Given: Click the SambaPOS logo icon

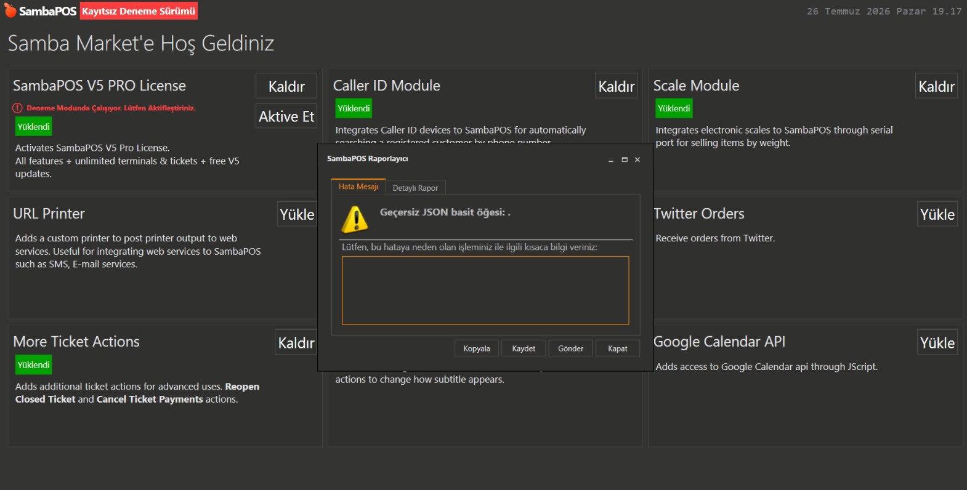Looking at the screenshot, I should (x=10, y=10).
